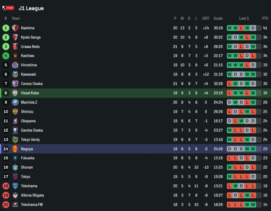The height and width of the screenshot is (211, 271).
Task: Select the Albirex Niigata table row
Action: [x=135, y=195]
